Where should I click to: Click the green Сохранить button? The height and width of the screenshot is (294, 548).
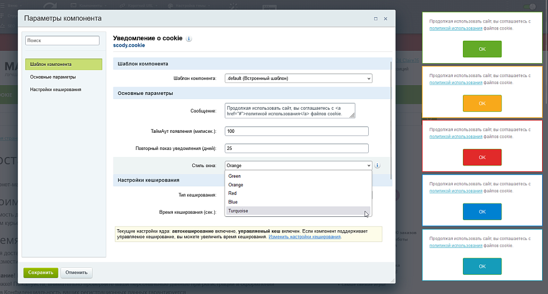(41, 273)
